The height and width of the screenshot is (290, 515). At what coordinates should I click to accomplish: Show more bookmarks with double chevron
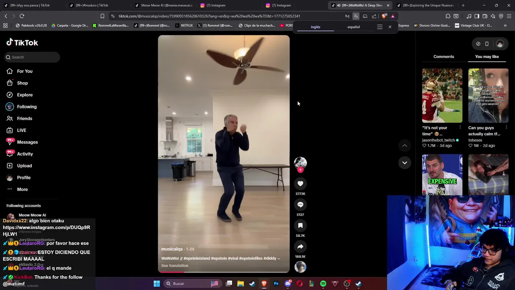click(x=505, y=25)
